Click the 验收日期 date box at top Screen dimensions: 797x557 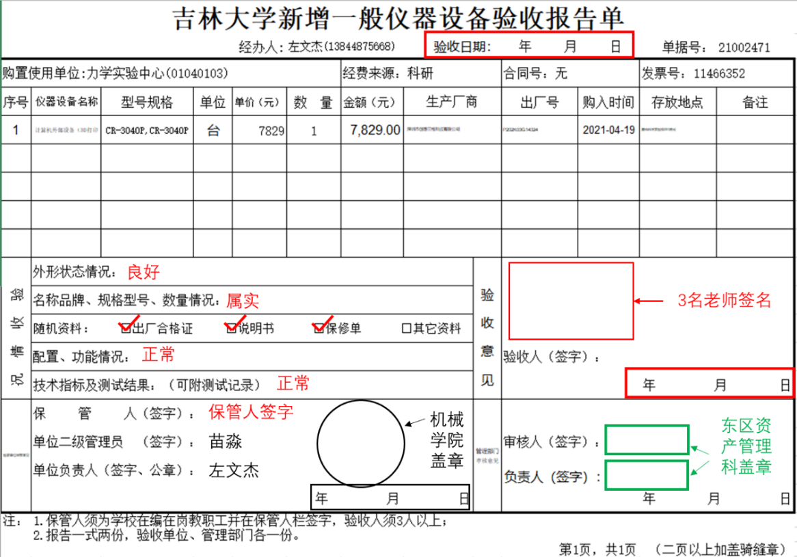pos(529,46)
